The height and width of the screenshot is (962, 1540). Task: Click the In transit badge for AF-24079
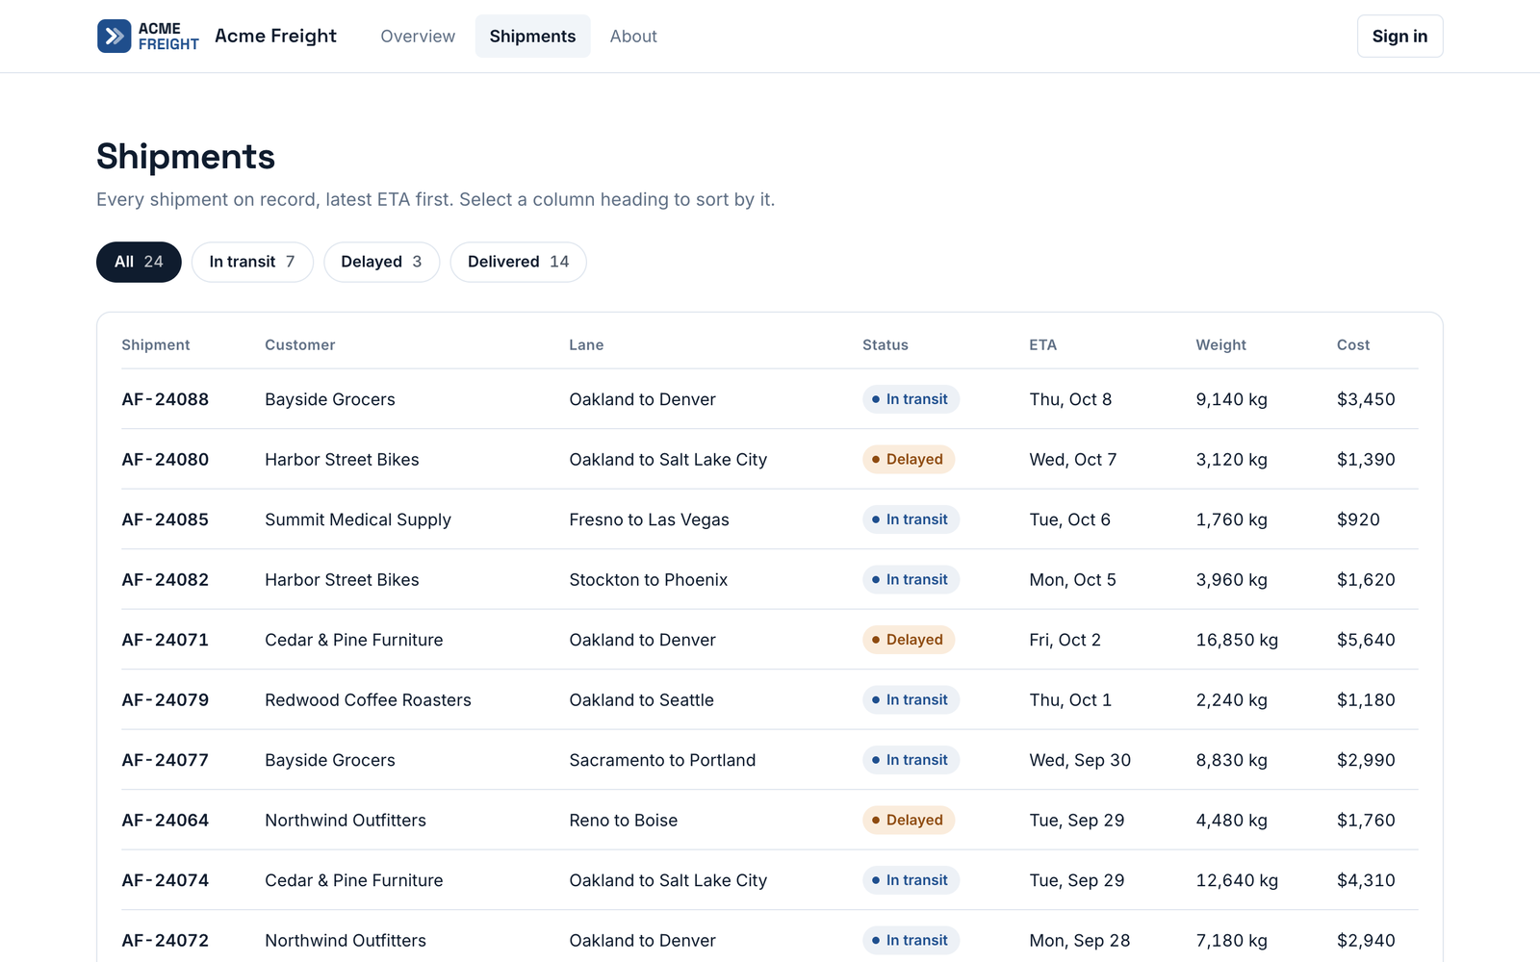911,700
